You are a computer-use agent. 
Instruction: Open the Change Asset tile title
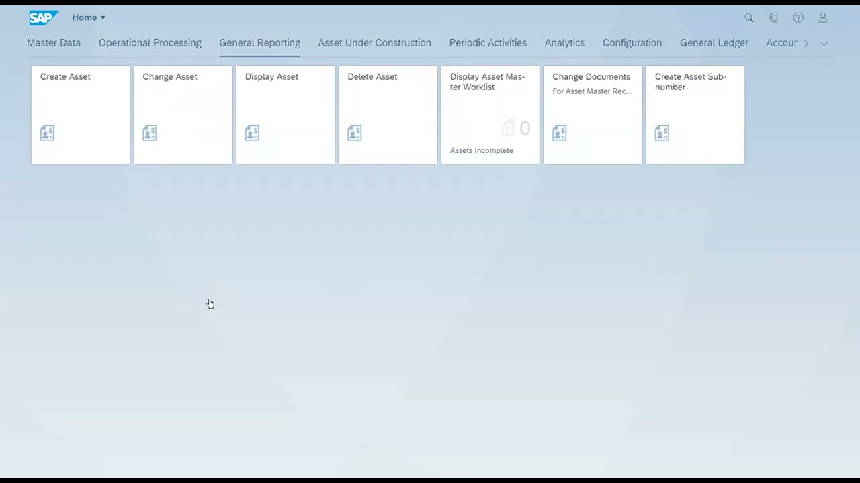pyautogui.click(x=170, y=76)
